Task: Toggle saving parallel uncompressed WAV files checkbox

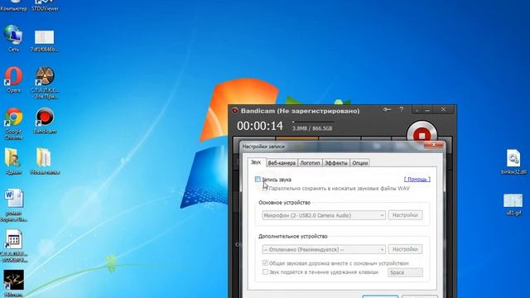Action: point(265,188)
